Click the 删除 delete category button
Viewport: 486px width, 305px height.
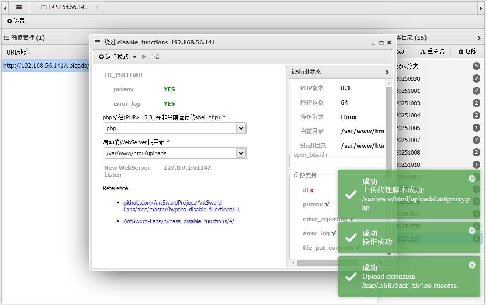[x=467, y=52]
